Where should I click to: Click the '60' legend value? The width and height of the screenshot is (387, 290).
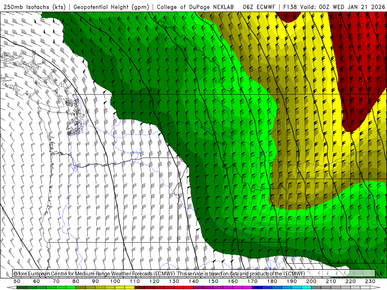tap(37, 281)
